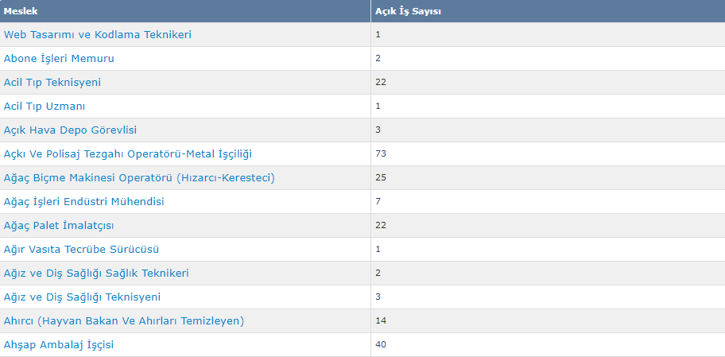This screenshot has height=357, width=725.
Task: Click the Meslek column header
Action: coord(185,11)
